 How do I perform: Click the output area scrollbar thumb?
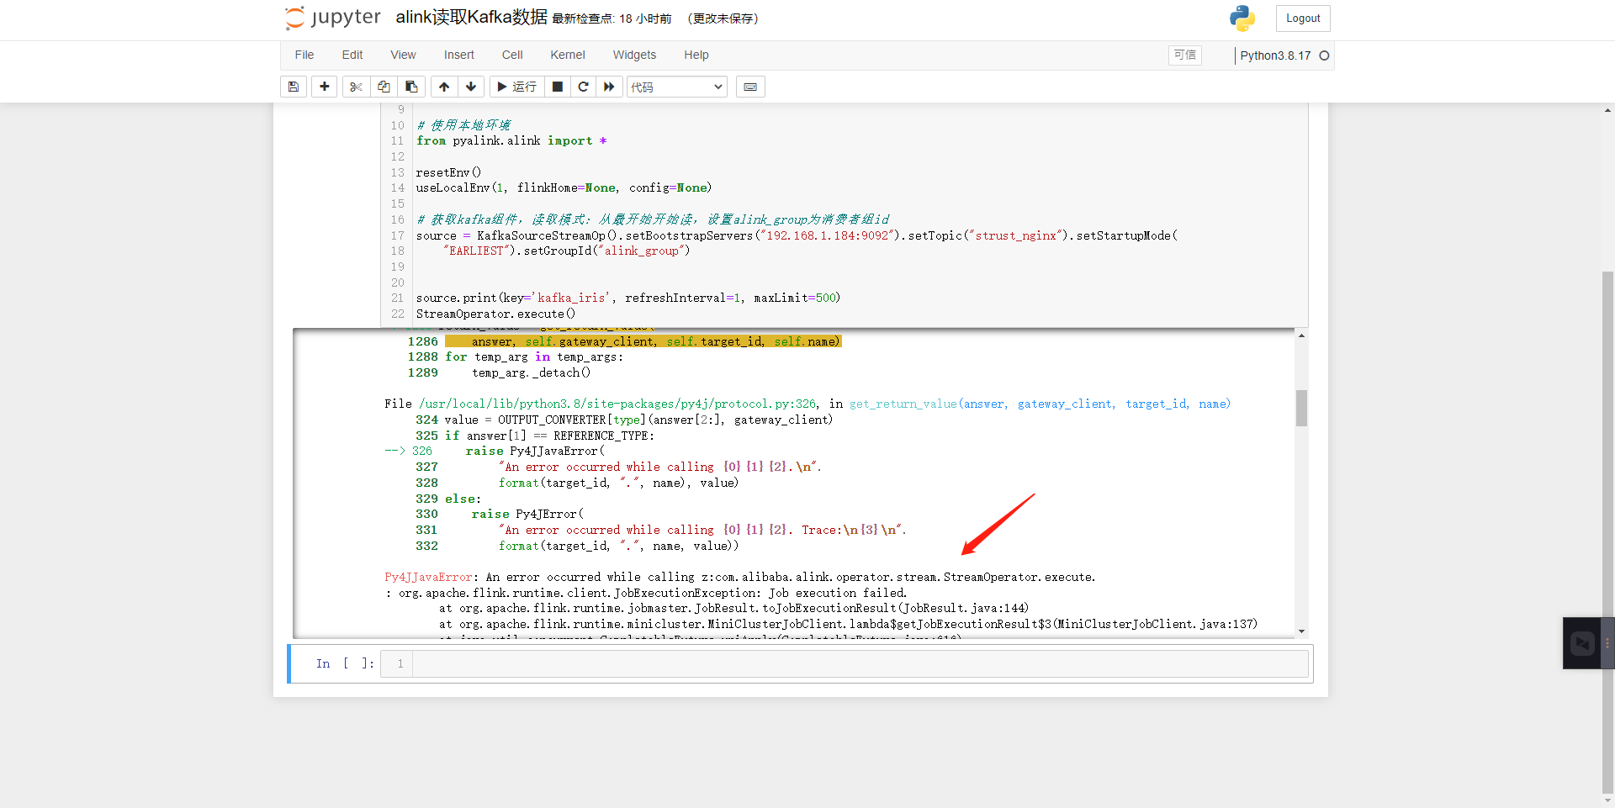(x=1301, y=408)
